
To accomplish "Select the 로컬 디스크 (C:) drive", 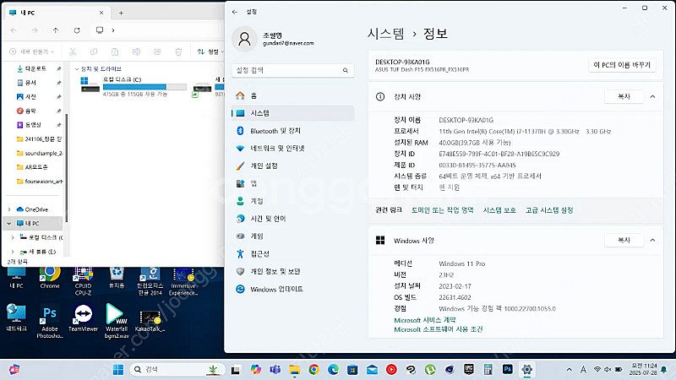I will pos(134,86).
